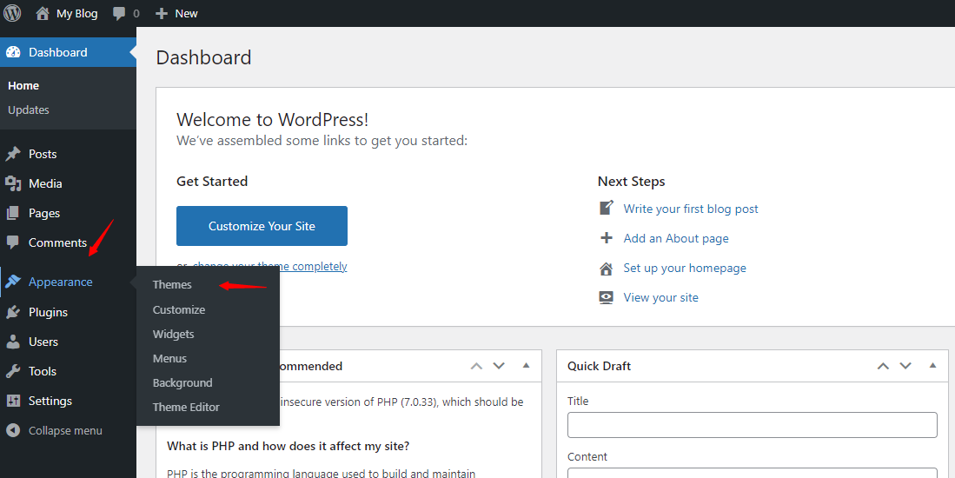Open the comments bubble icon in admin bar
Screen dimensions: 955x478
point(119,13)
